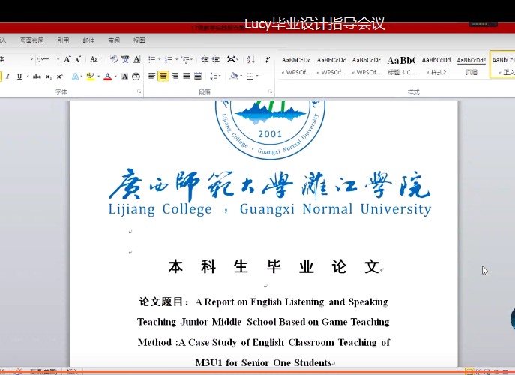
Task: Click the sort icon in paragraph group
Action: coord(251,59)
